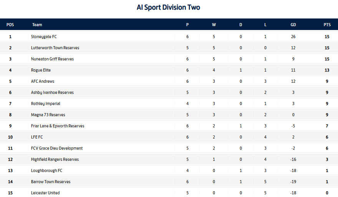The width and height of the screenshot is (338, 197).
Task: Click the Team column header
Action: [37, 25]
